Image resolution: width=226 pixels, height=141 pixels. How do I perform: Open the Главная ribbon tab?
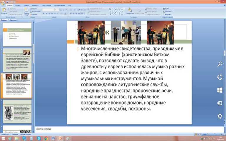pos(10,6)
